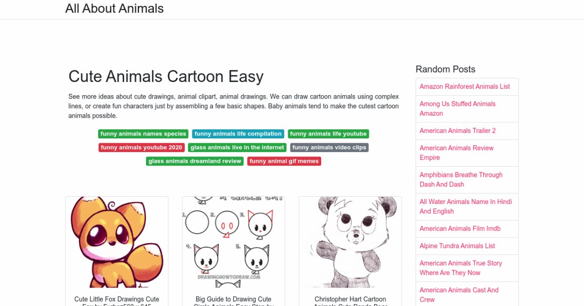This screenshot has width=584, height=306.
Task: Open the panda bear sketch thumbnail
Action: coord(350,242)
